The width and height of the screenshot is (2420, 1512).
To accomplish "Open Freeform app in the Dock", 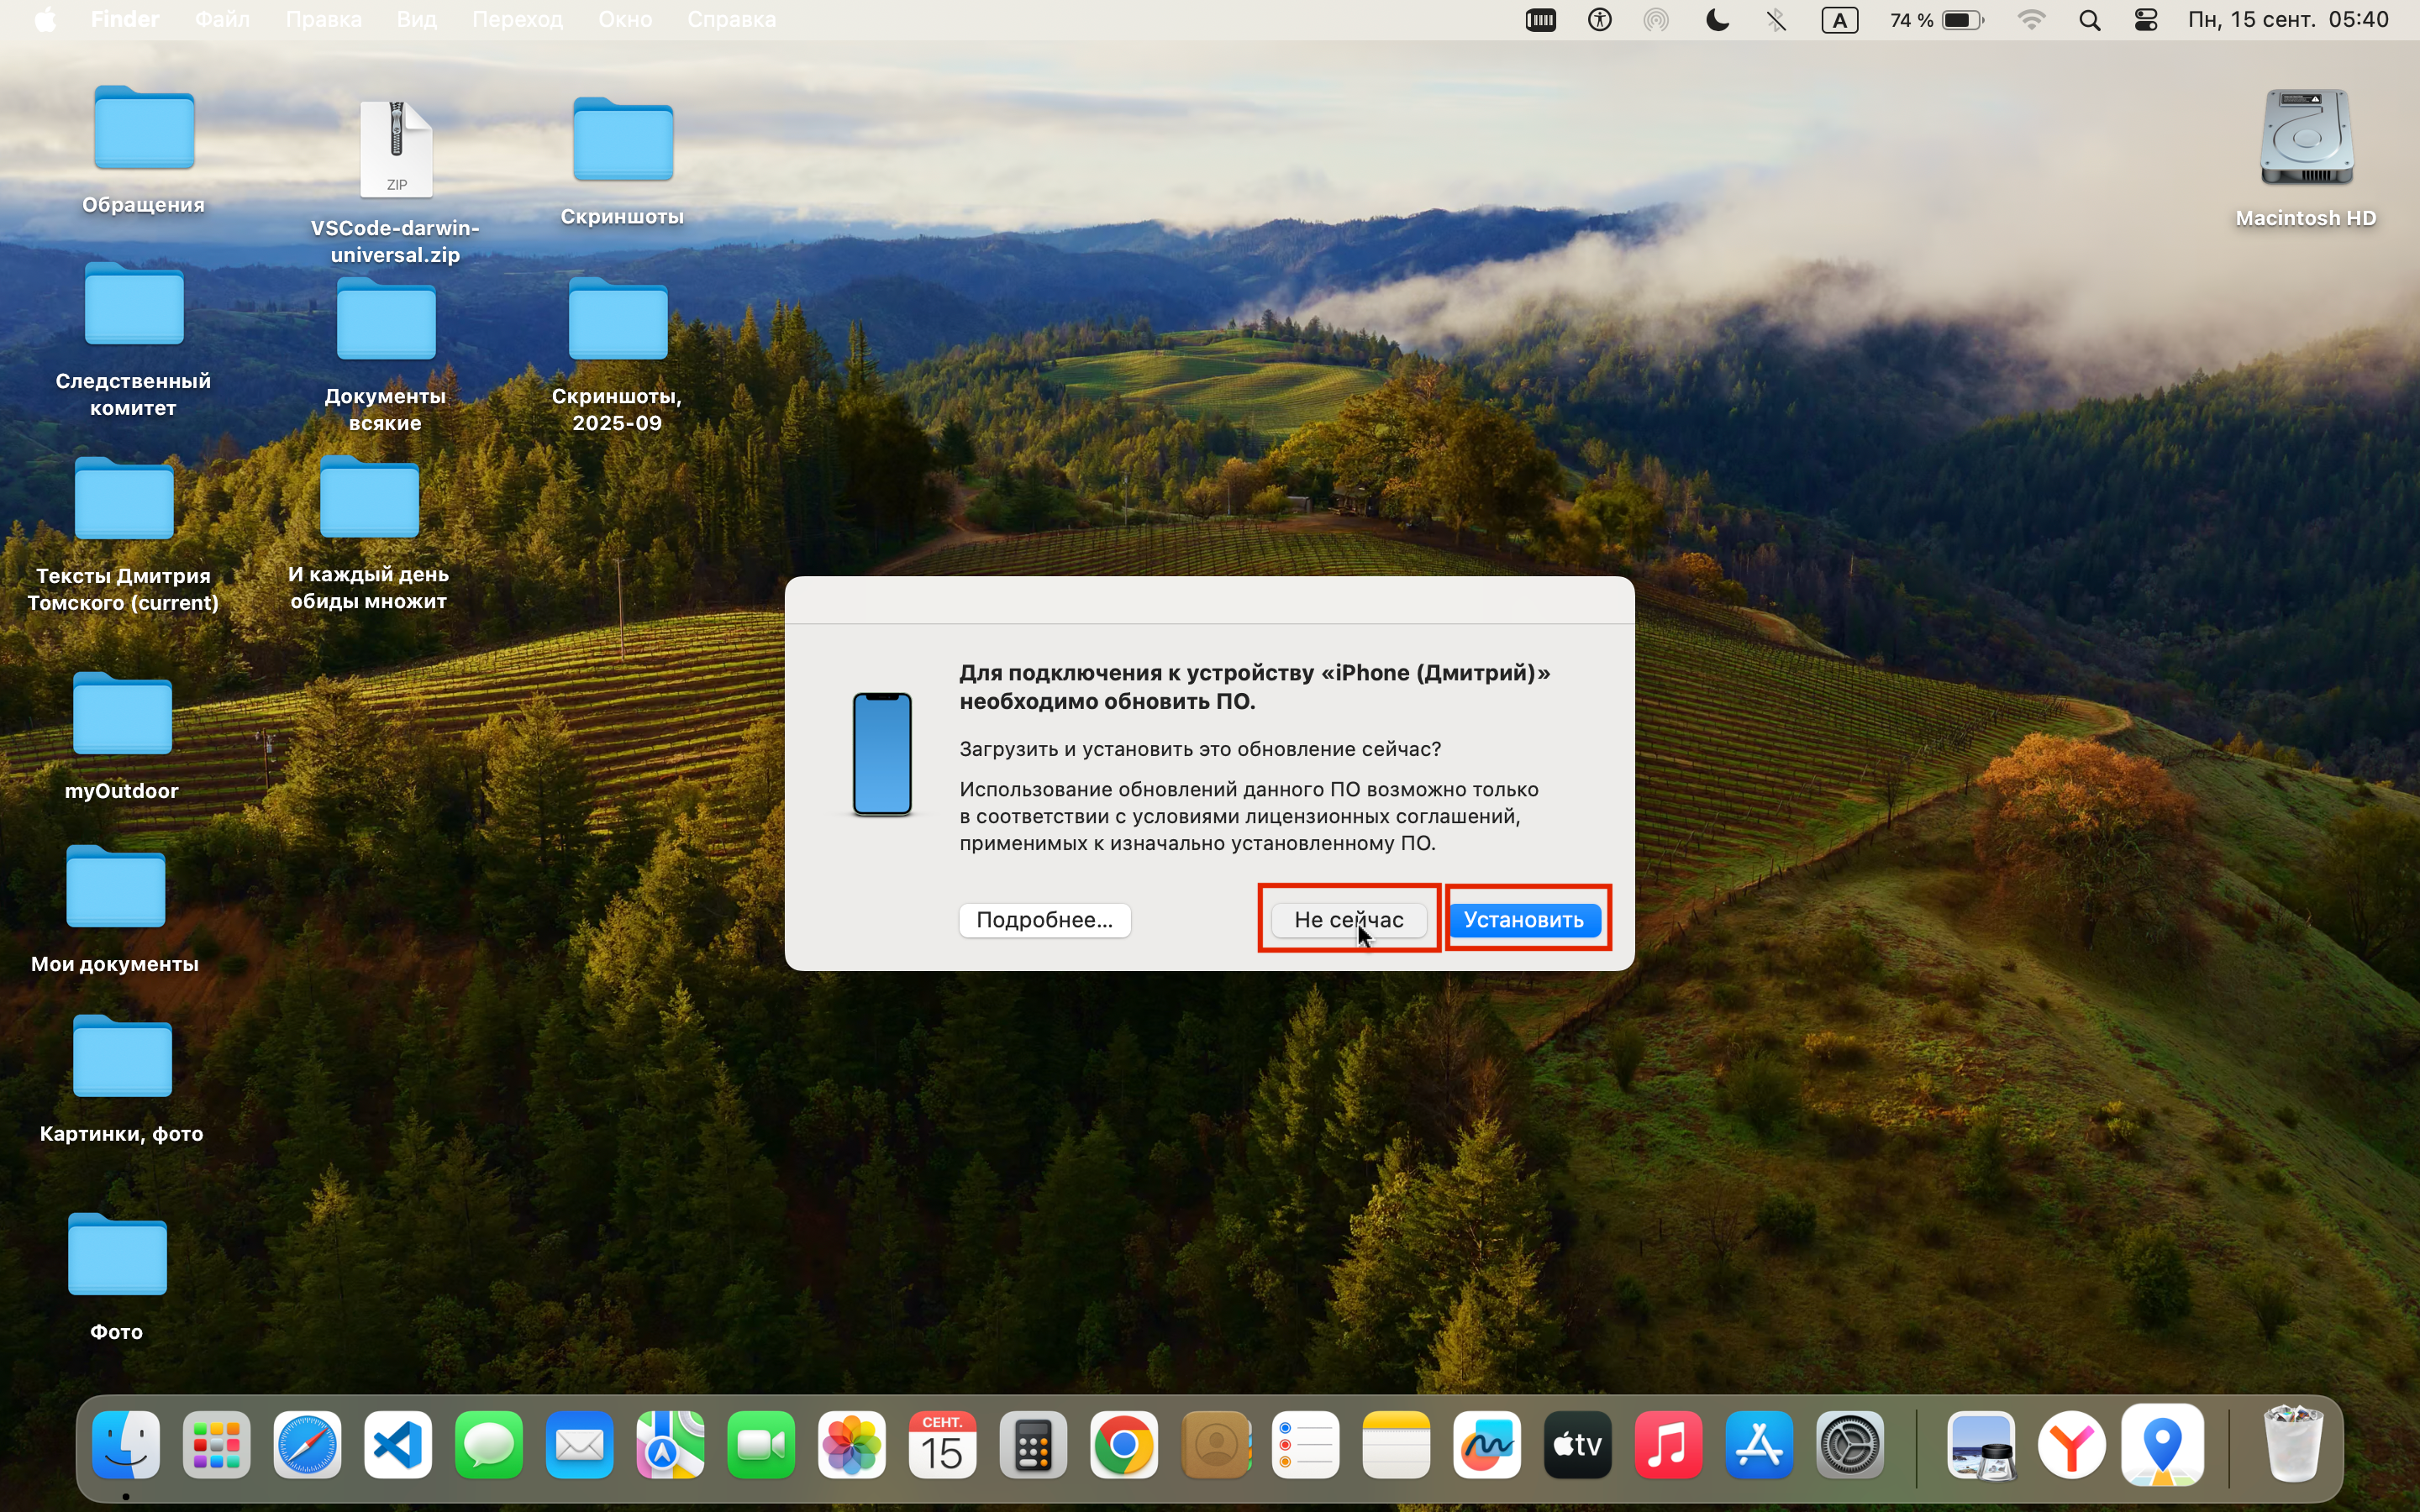I will [1487, 1445].
